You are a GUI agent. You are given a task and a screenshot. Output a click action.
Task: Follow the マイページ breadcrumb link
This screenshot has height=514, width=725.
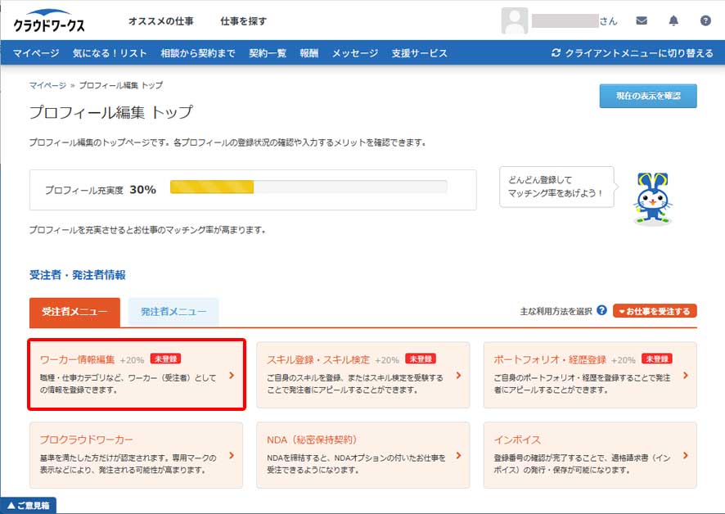pyautogui.click(x=47, y=85)
